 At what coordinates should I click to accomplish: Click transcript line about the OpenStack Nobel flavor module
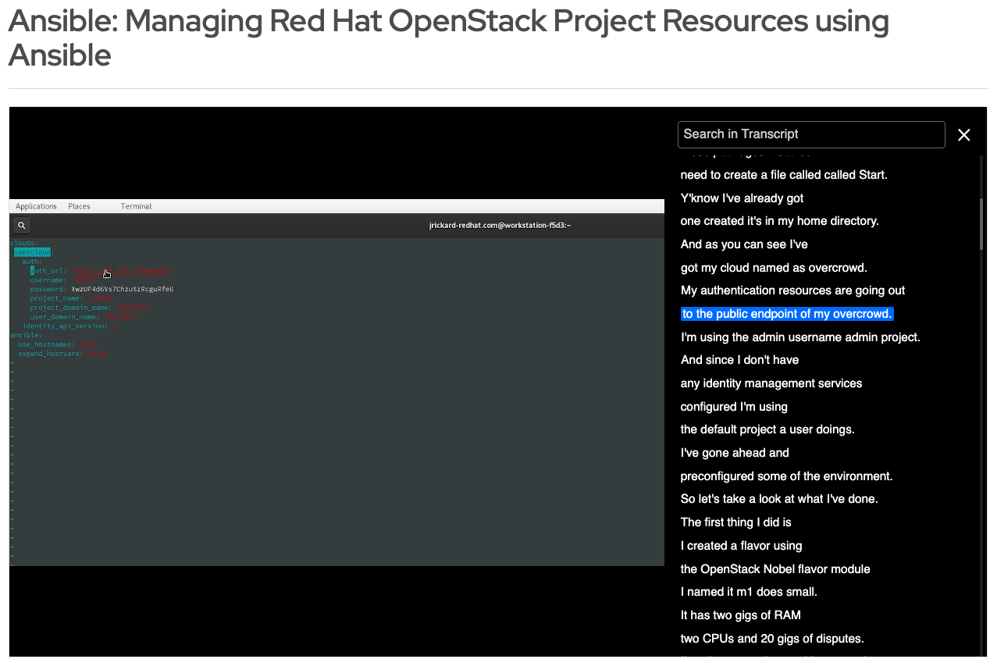775,568
